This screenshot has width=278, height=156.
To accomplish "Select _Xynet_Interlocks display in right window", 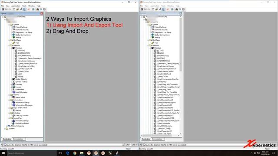I will pos(163,123).
